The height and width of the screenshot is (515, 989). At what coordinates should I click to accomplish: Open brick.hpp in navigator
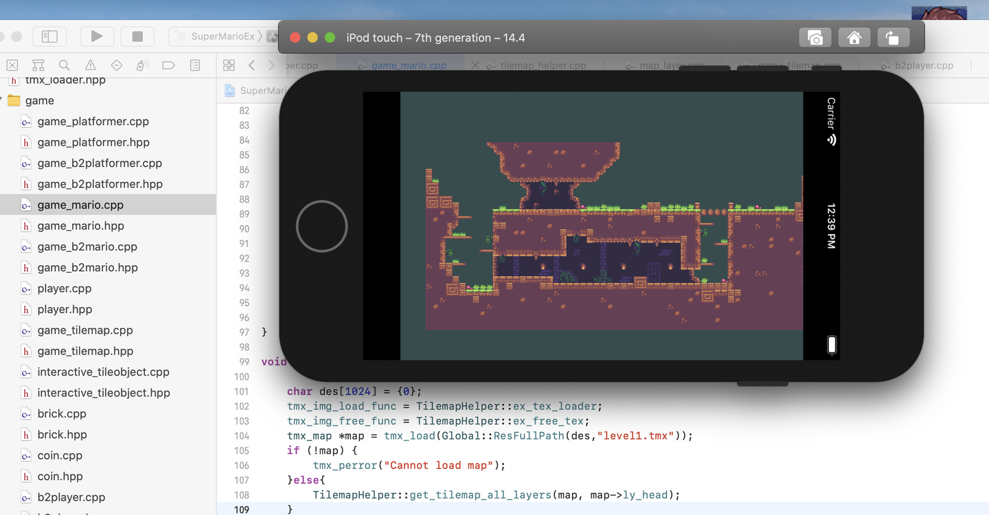point(108,435)
